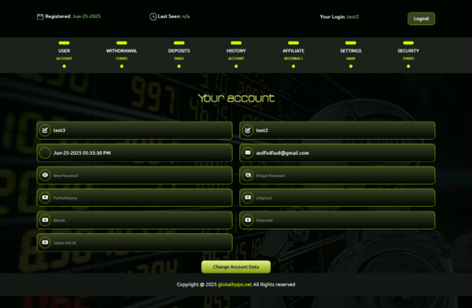Click the edit icon beside test2

[x=248, y=130]
